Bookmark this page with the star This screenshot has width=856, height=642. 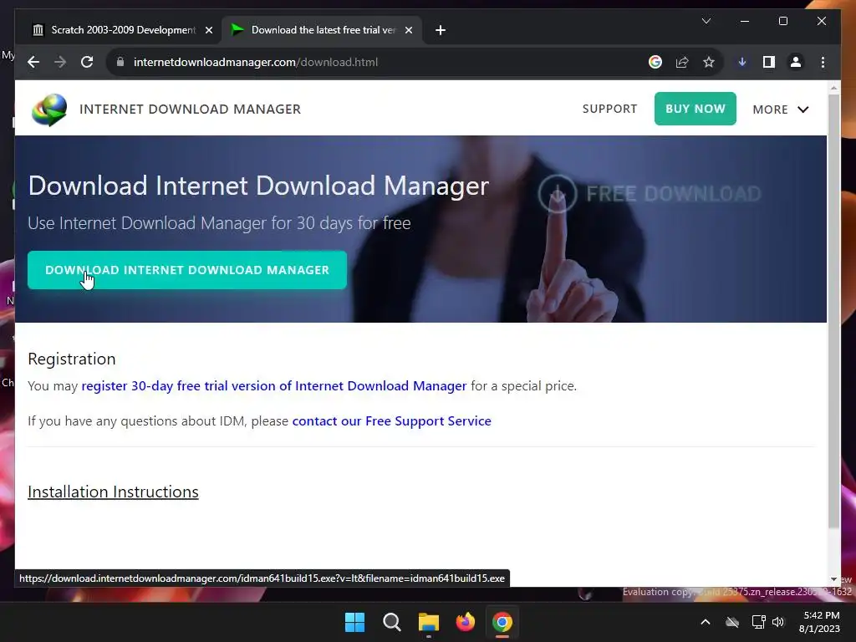[709, 62]
